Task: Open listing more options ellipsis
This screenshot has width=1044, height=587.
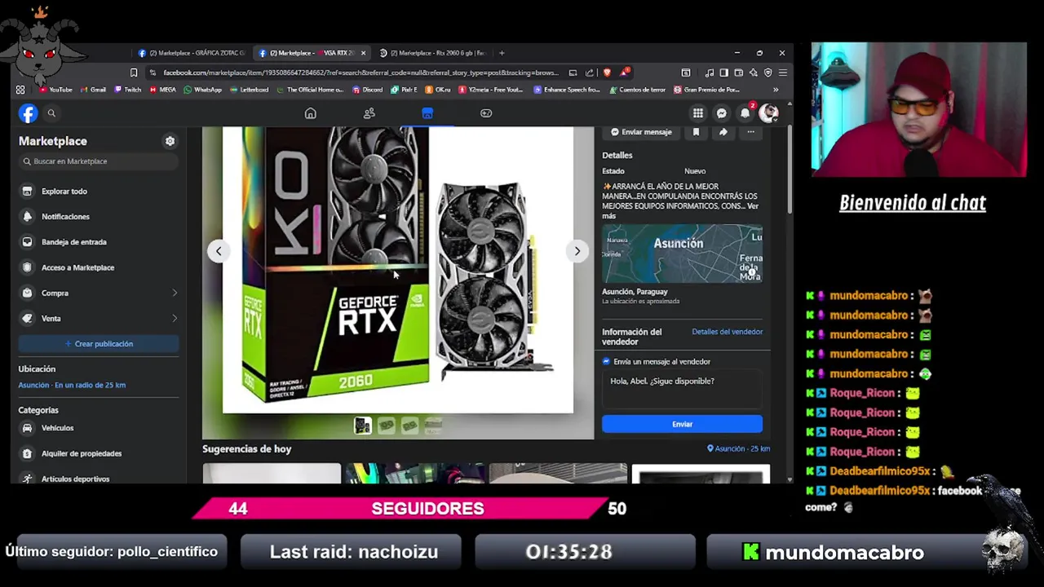Action: pos(750,132)
